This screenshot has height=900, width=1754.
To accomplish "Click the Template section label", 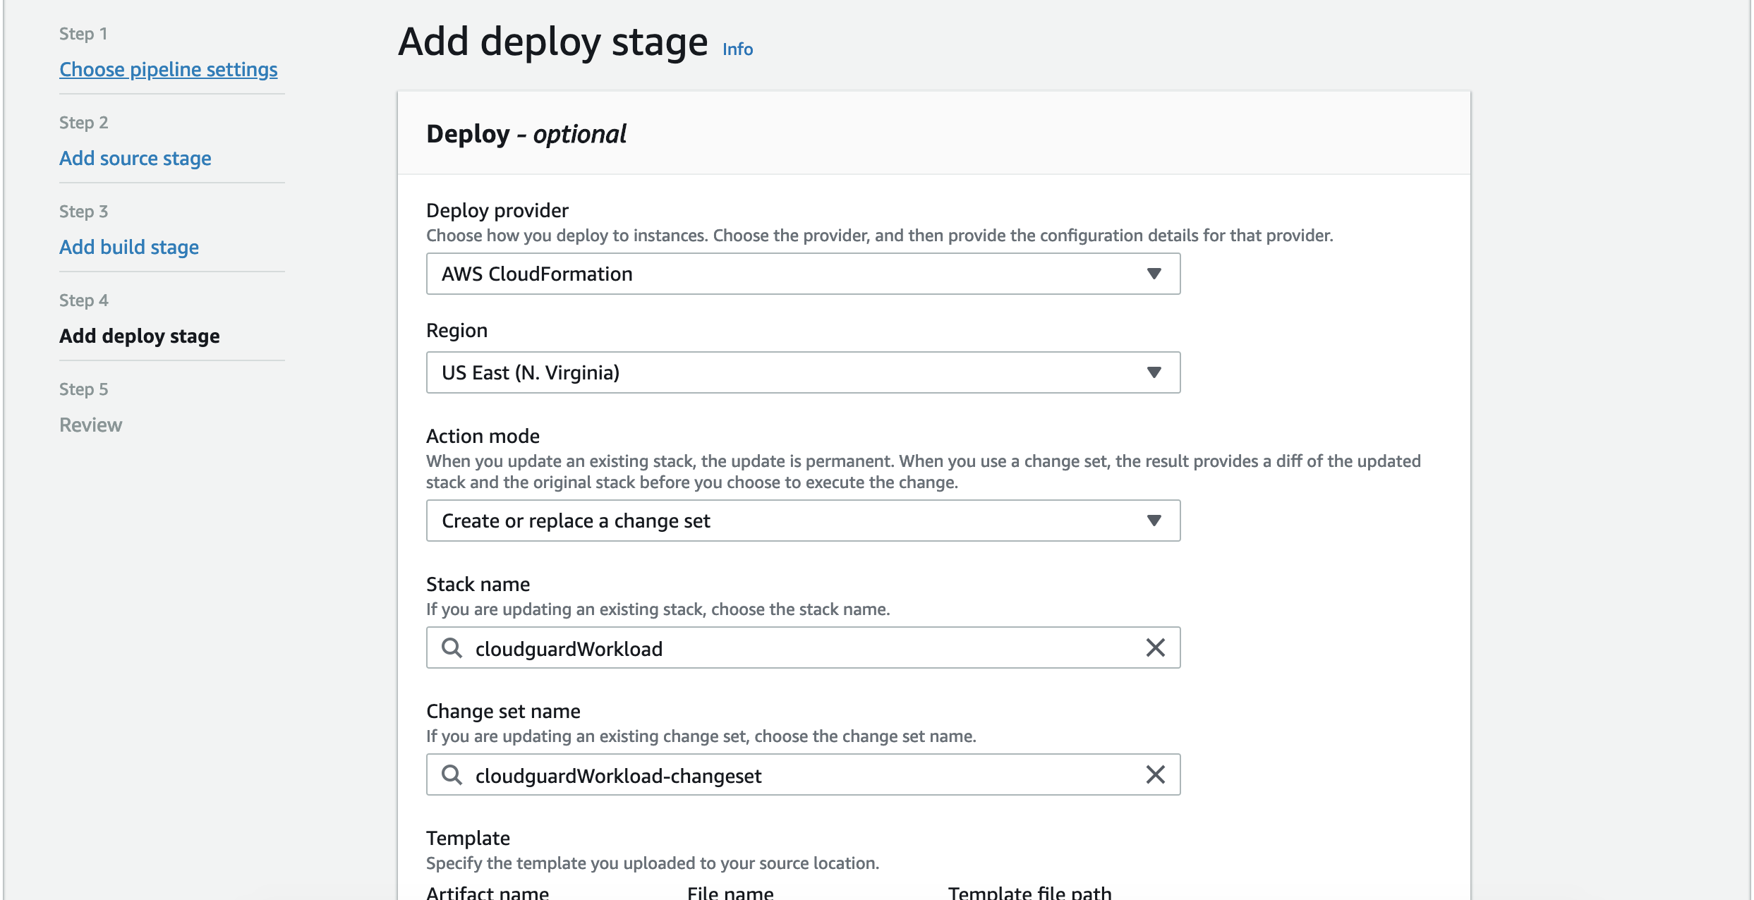I will [x=468, y=838].
